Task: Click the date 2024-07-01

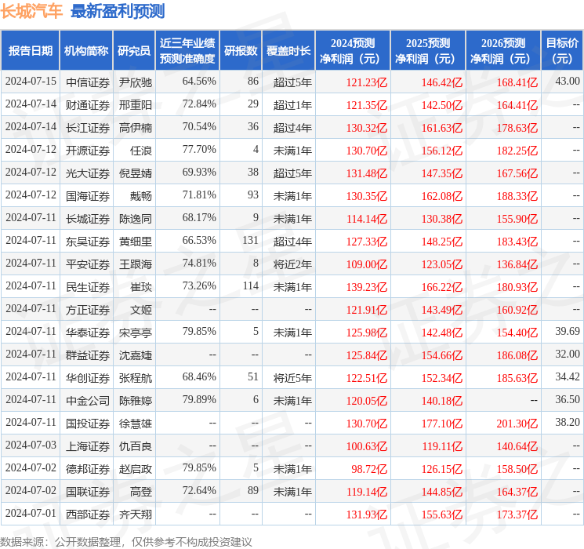Action: [x=31, y=513]
